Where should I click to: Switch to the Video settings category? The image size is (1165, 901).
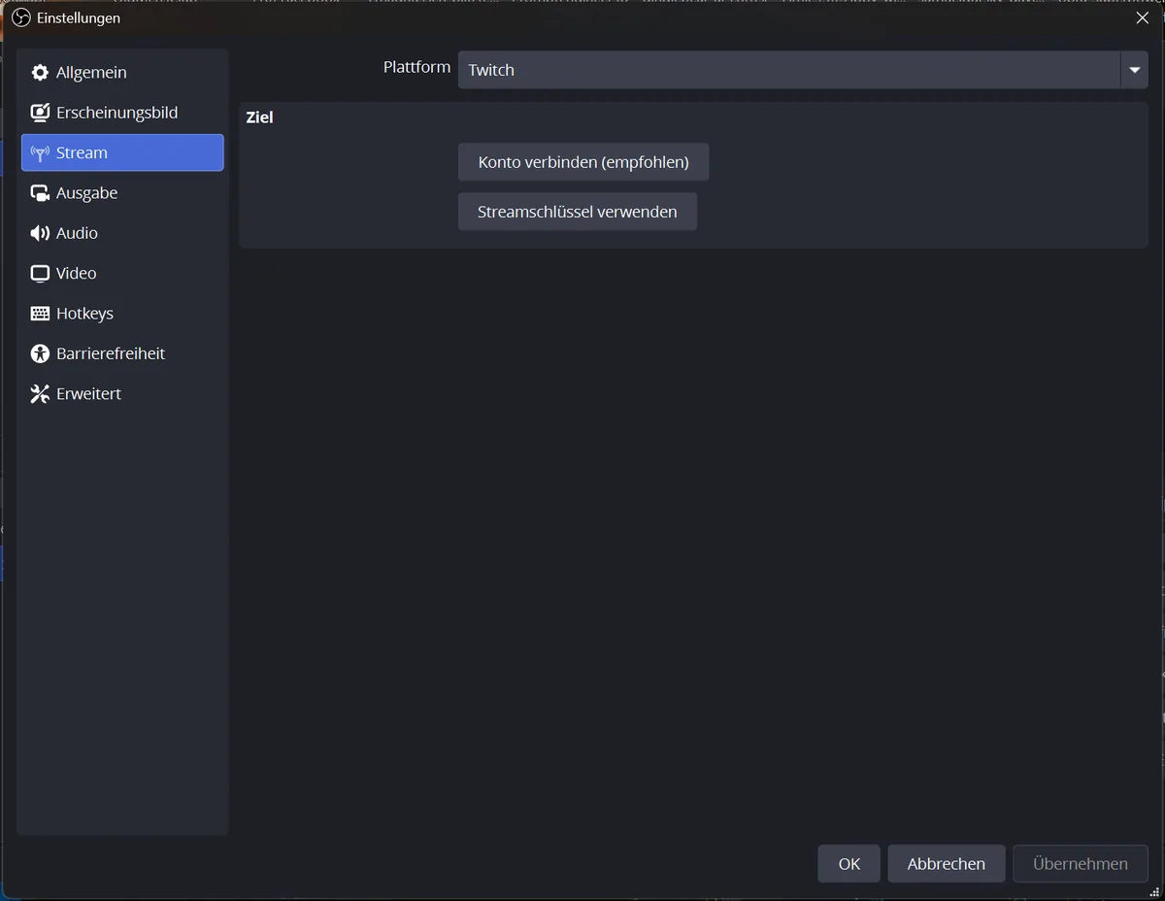pos(122,273)
